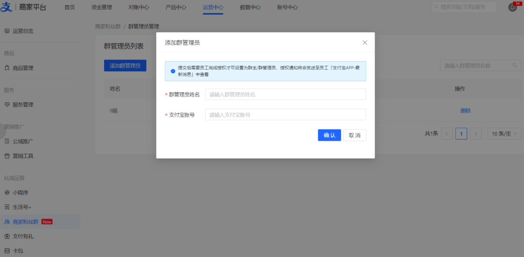Switch to 数据中心 top menu

coord(250,7)
